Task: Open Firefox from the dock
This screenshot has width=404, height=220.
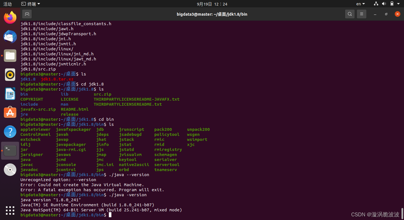Action: coord(10,18)
